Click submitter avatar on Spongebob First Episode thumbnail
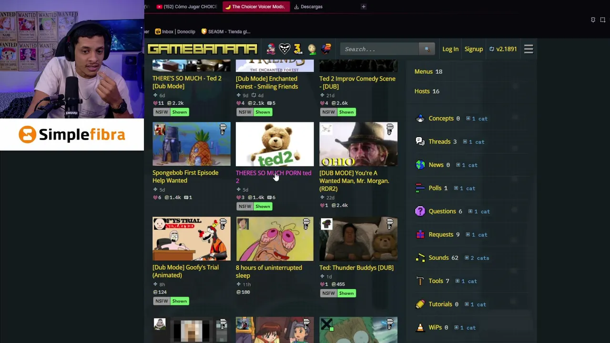 pyautogui.click(x=160, y=129)
